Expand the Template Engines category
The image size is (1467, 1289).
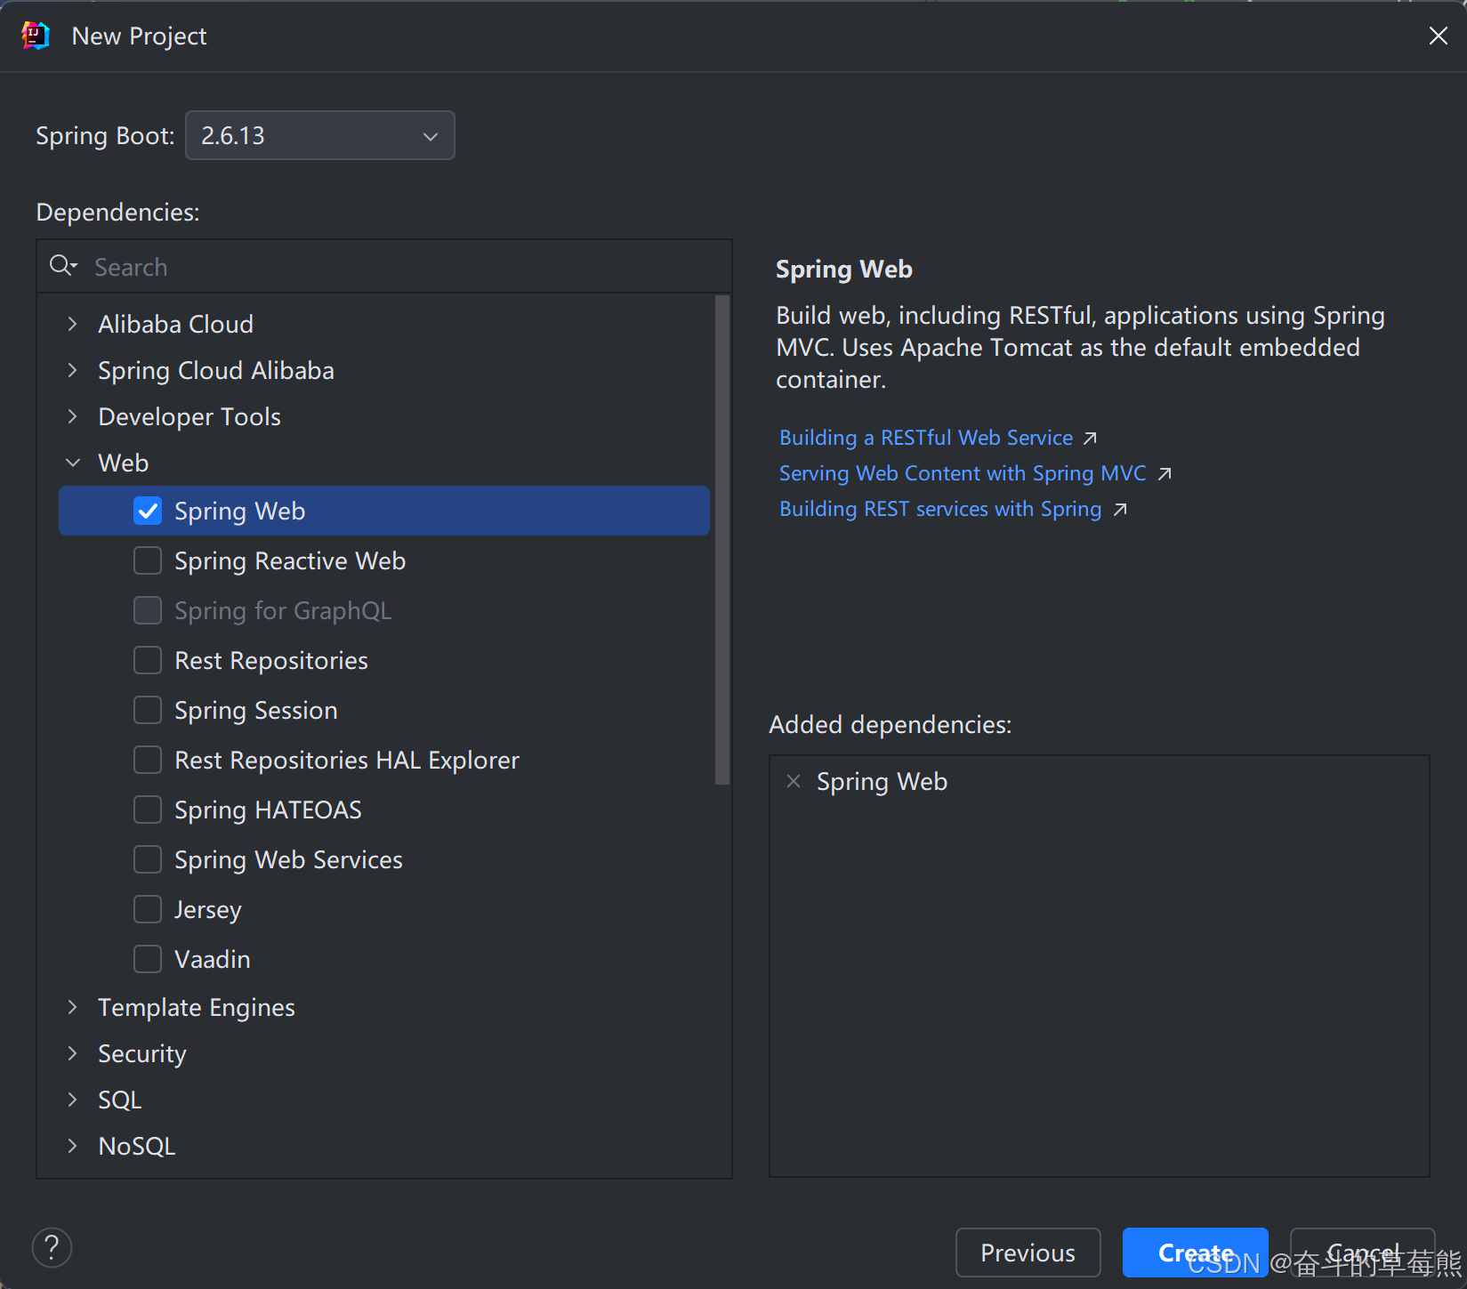tap(73, 1007)
